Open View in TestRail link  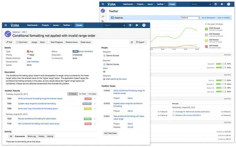click(x=224, y=18)
